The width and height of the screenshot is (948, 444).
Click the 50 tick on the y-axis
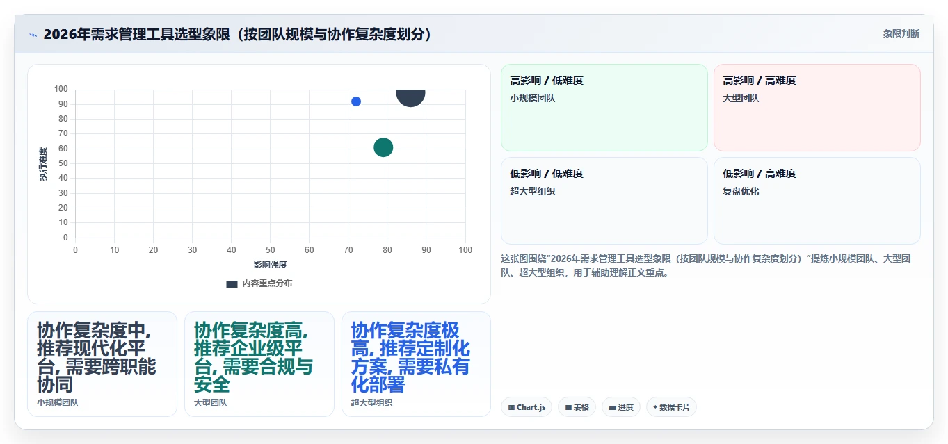63,163
